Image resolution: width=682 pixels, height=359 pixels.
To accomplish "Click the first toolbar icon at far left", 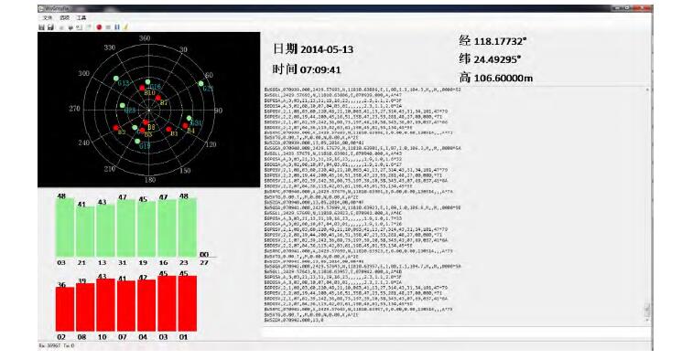I will click(41, 26).
